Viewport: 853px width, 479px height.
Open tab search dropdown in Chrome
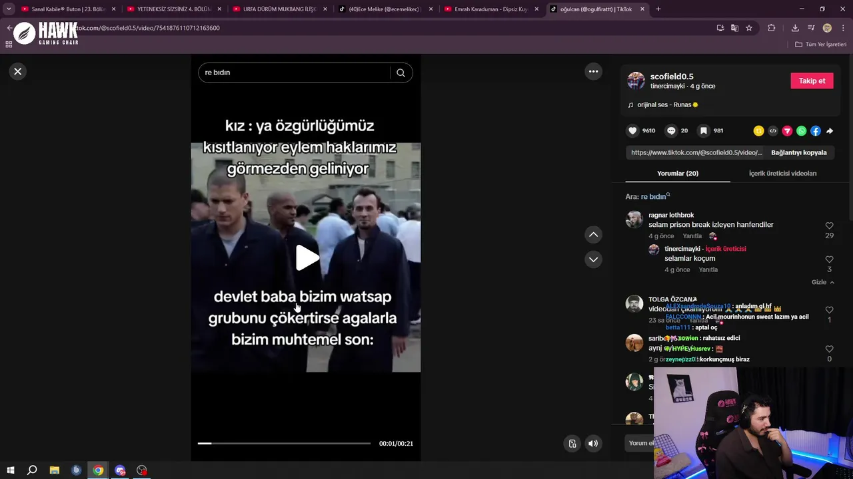point(8,9)
